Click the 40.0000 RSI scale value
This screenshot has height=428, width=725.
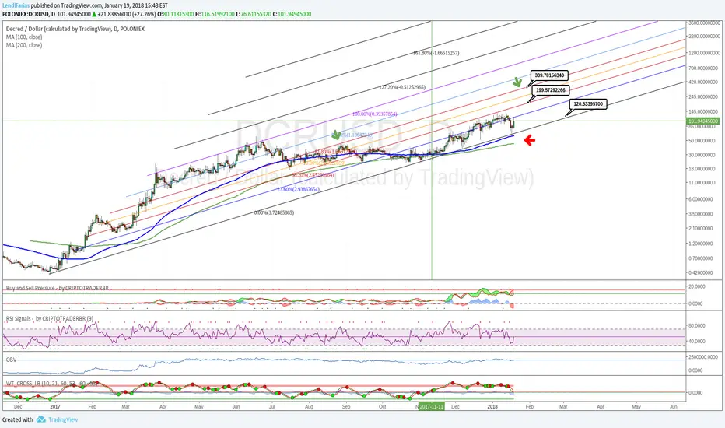pos(697,342)
